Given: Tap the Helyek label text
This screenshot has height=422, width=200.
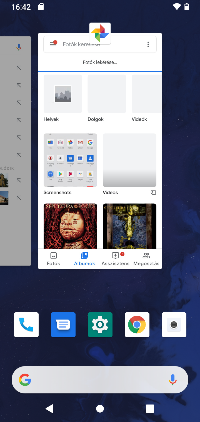Looking at the screenshot, I should click(51, 119).
